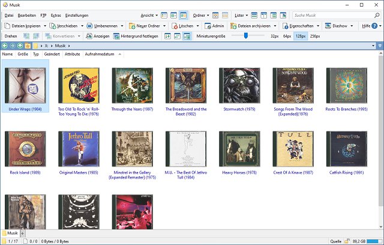The width and height of the screenshot is (384, 245).
Task: Expand the arrow next to Löschen
Action: tap(197, 26)
